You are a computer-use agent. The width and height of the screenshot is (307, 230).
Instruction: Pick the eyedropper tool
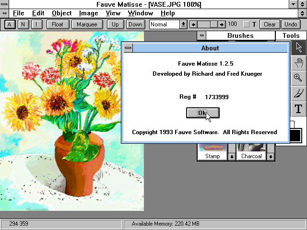click(298, 93)
